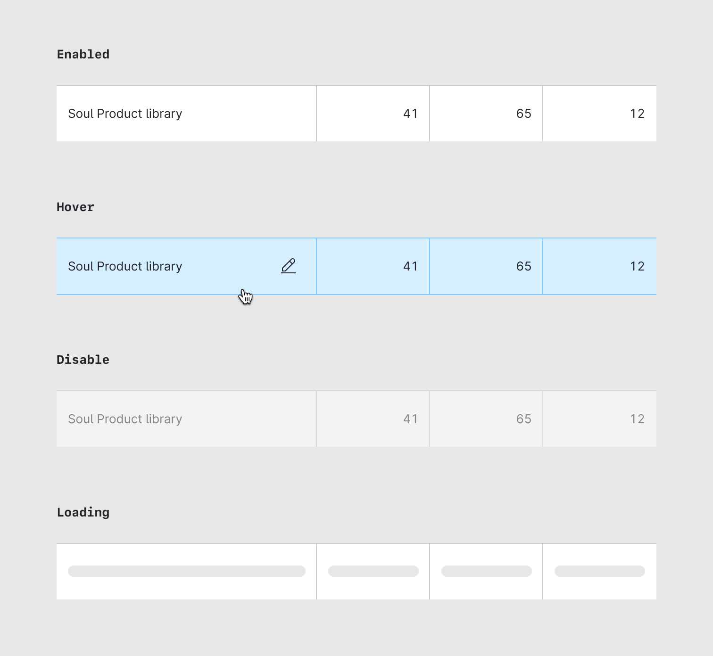
Task: Click the 41 cell in blue Hover row
Action: tap(410, 266)
